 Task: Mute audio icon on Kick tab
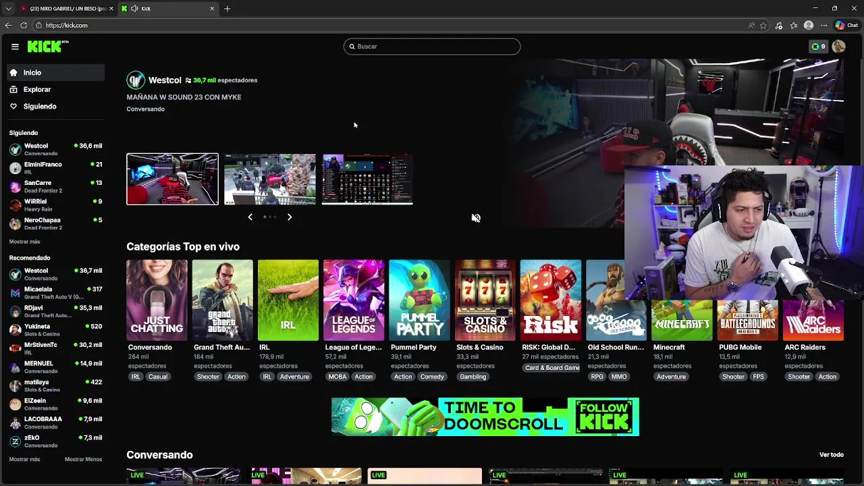pyautogui.click(x=134, y=9)
